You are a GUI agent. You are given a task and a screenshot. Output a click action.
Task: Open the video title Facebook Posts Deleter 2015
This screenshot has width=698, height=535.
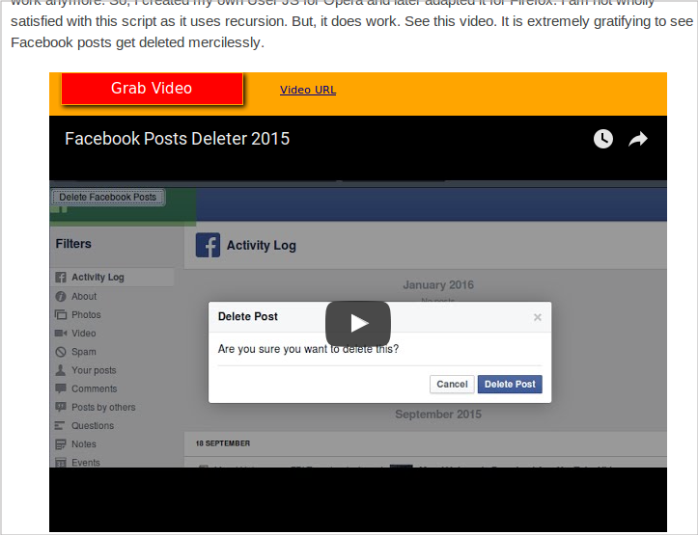point(178,139)
